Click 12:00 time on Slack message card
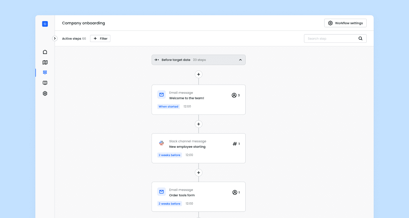Image resolution: width=409 pixels, height=218 pixels. tap(189, 155)
